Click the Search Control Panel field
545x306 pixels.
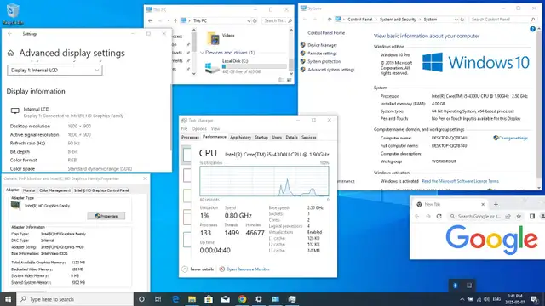tap(502, 20)
